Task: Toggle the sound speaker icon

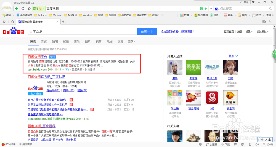Action: (257, 144)
